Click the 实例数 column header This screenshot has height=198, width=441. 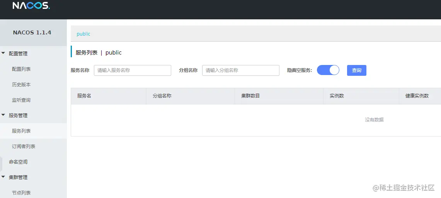point(361,96)
